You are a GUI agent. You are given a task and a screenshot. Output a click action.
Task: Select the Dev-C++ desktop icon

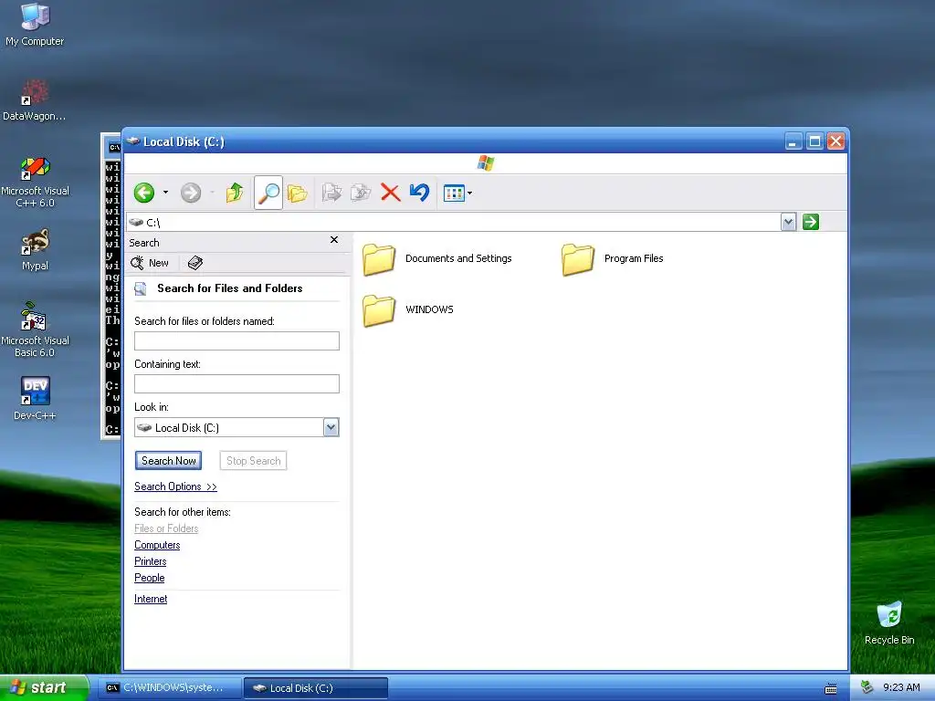point(35,399)
